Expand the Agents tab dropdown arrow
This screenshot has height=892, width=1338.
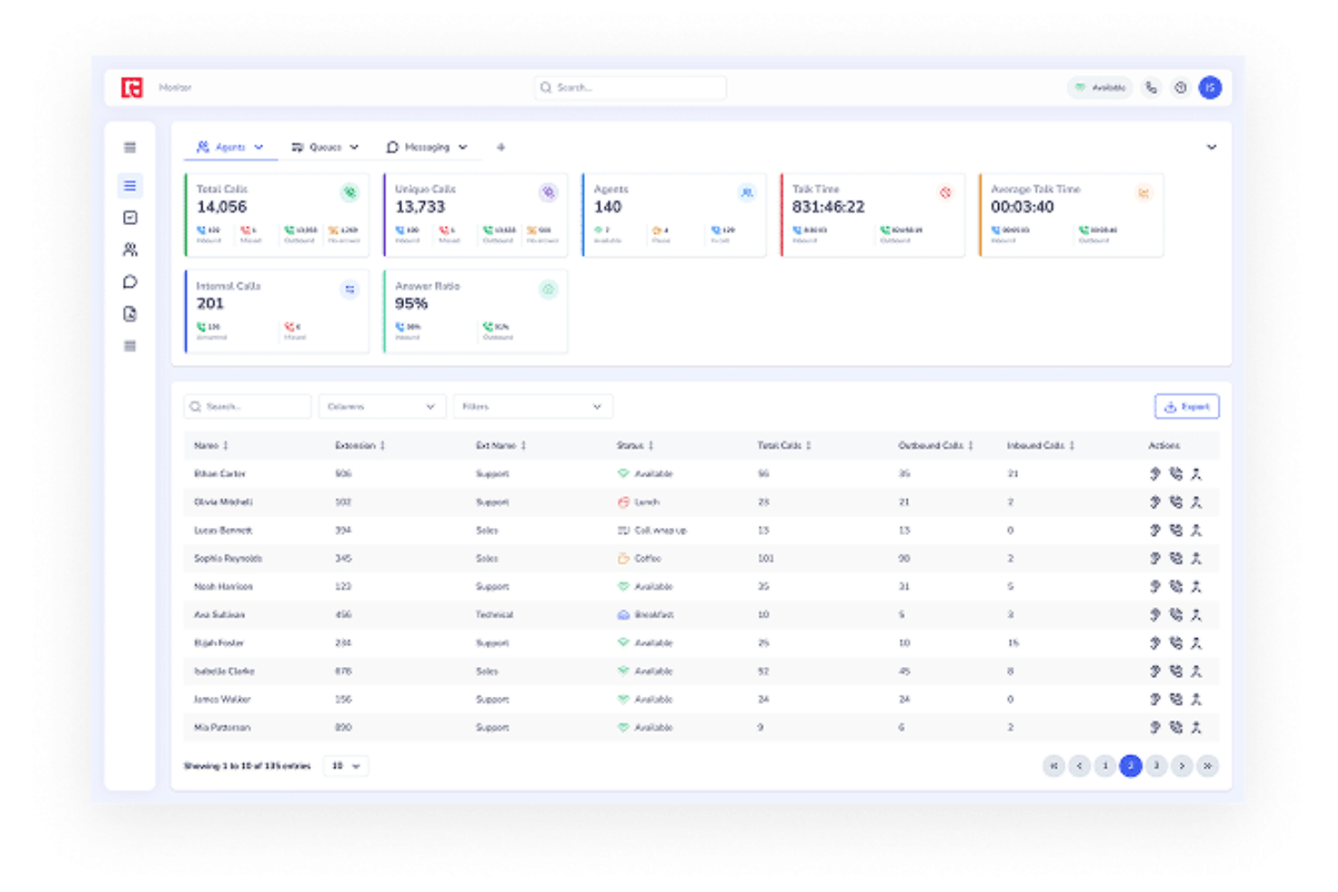pos(259,147)
